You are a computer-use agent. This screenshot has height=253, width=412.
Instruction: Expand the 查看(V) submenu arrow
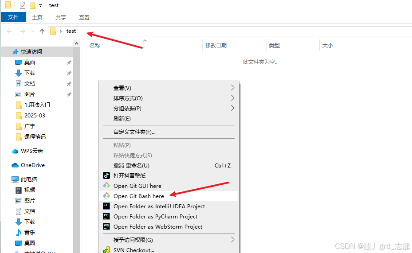click(x=232, y=87)
